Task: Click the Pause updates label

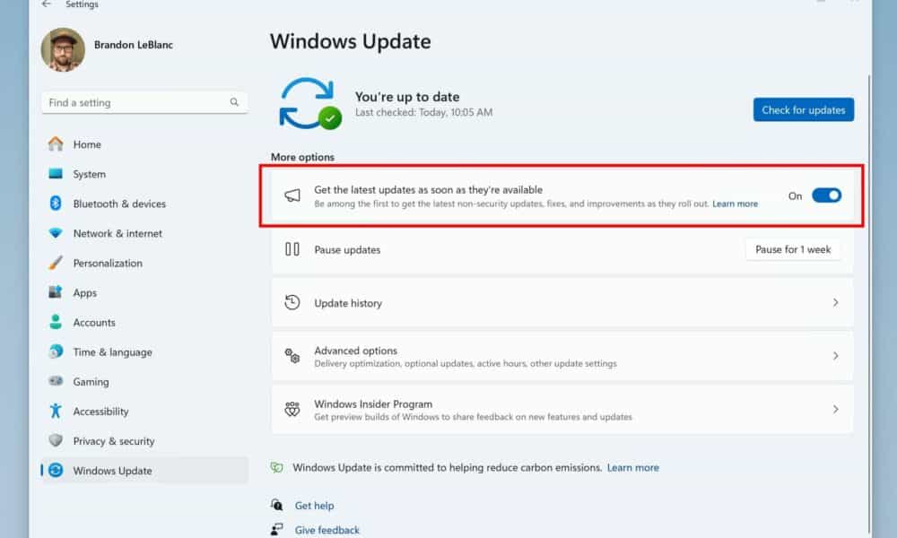Action: coord(347,250)
